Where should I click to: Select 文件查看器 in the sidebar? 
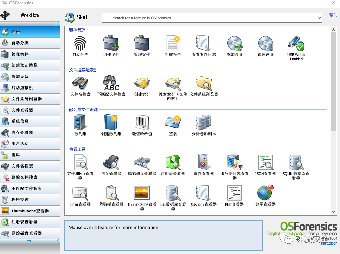click(x=30, y=110)
